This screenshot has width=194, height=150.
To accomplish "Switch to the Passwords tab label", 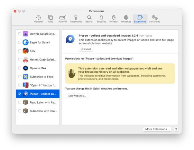I will click(x=76, y=22).
